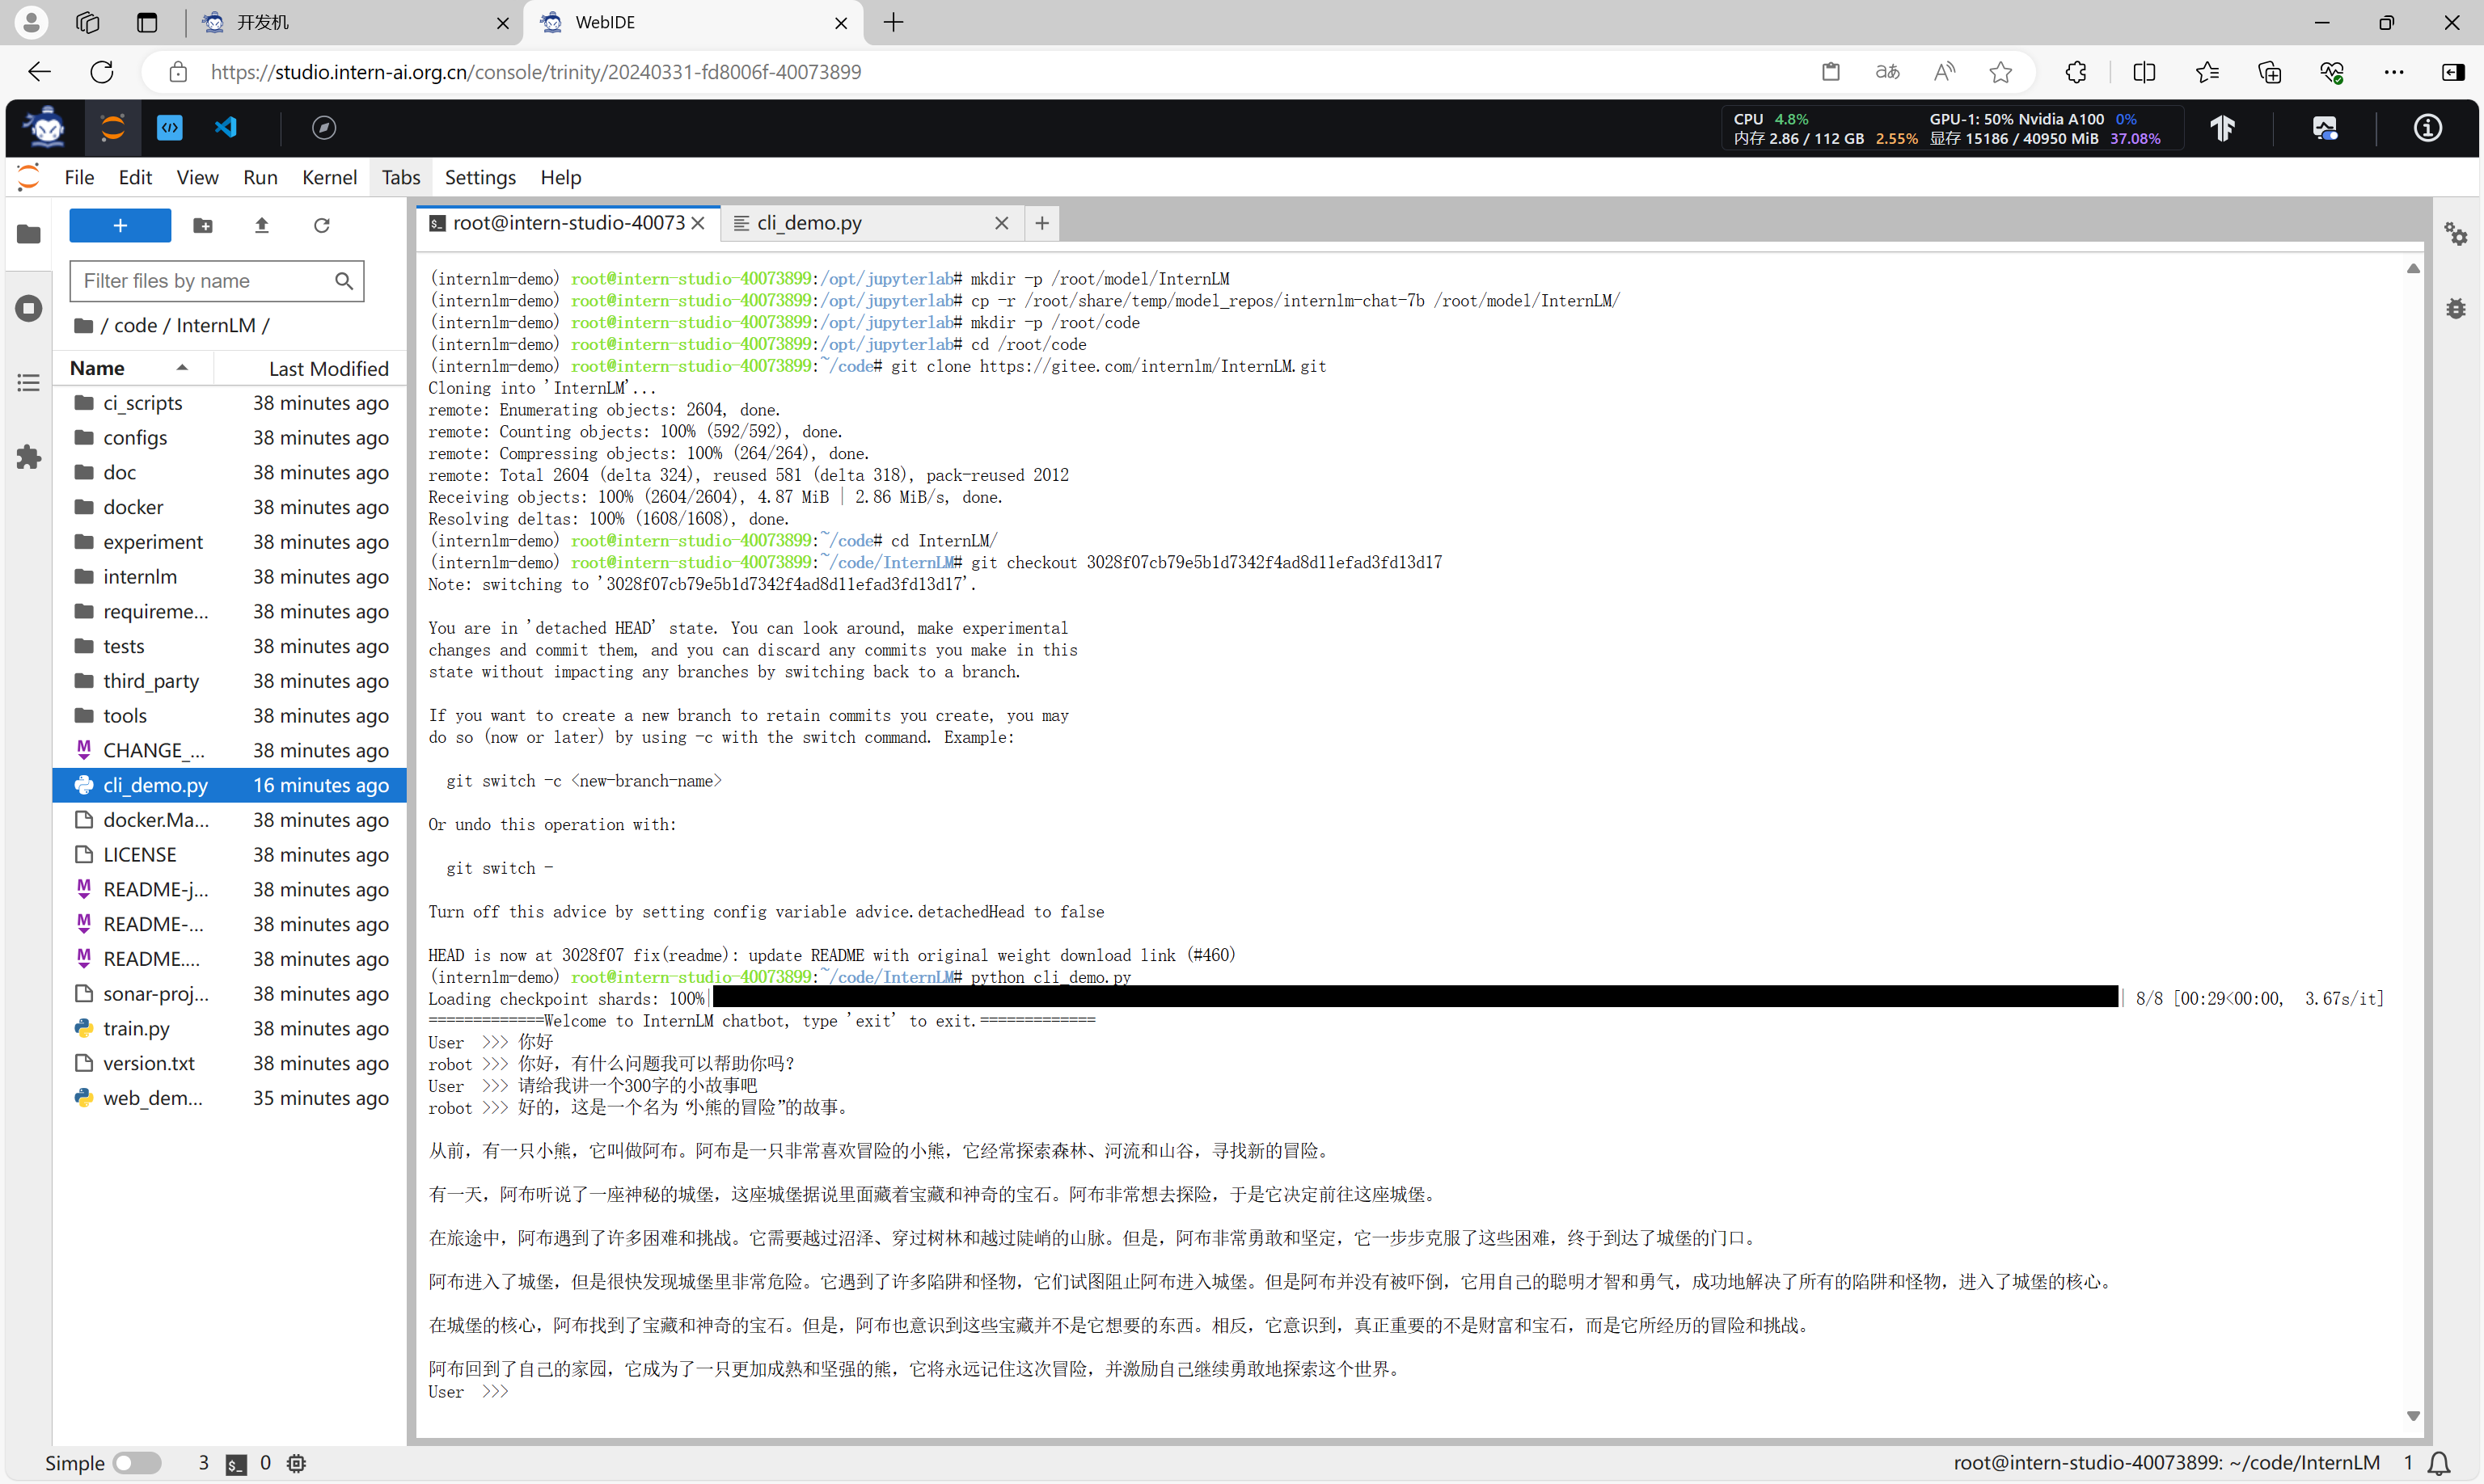Select version.txt in file list
The width and height of the screenshot is (2484, 1484).
(x=230, y=1063)
